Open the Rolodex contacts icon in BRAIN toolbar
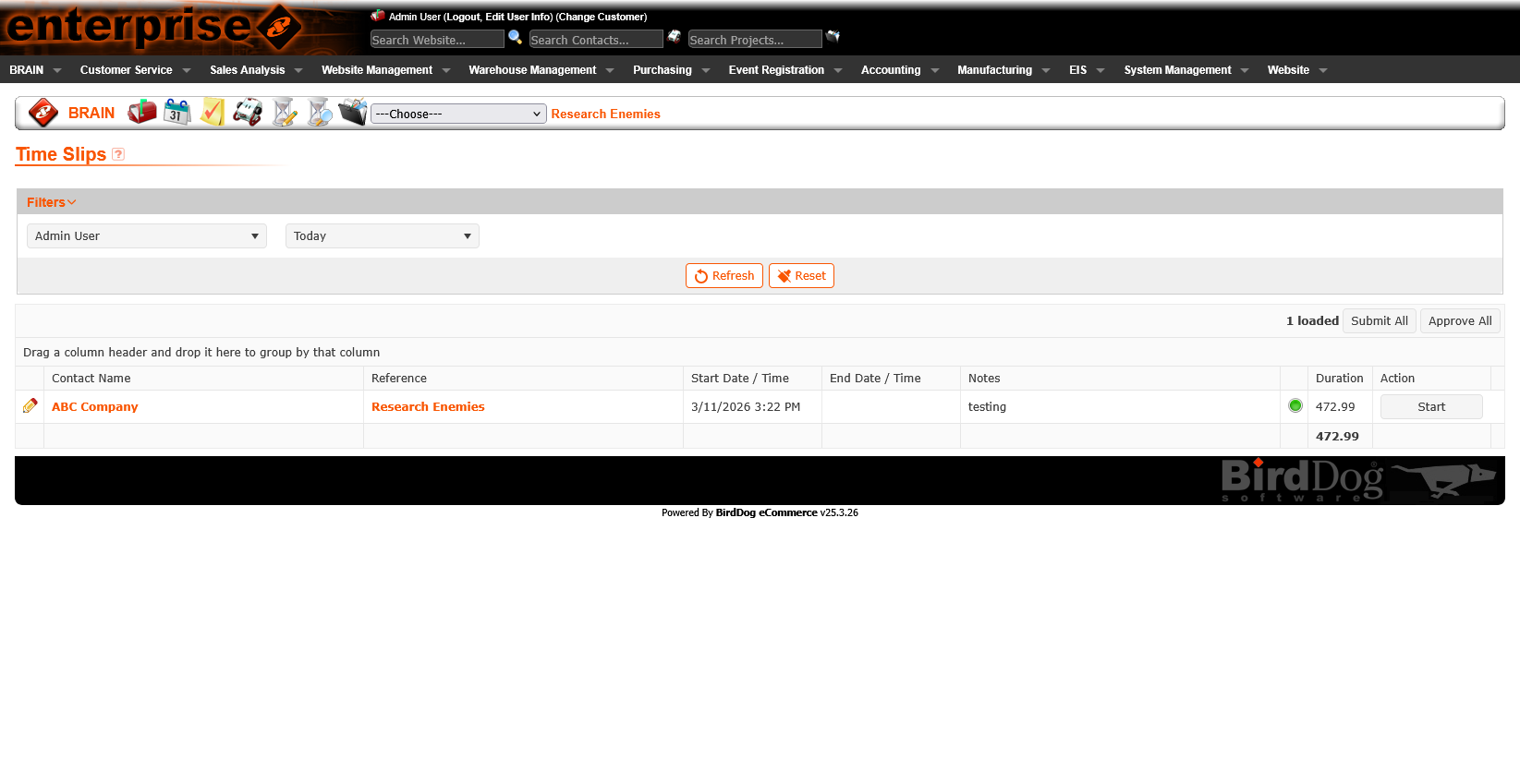The image size is (1520, 783). (248, 113)
